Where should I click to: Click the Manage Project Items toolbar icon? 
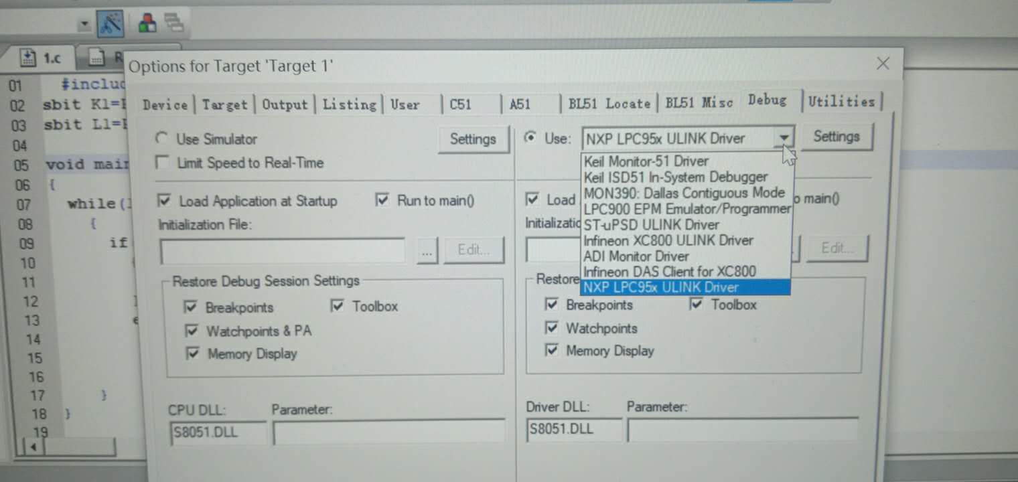(x=147, y=21)
